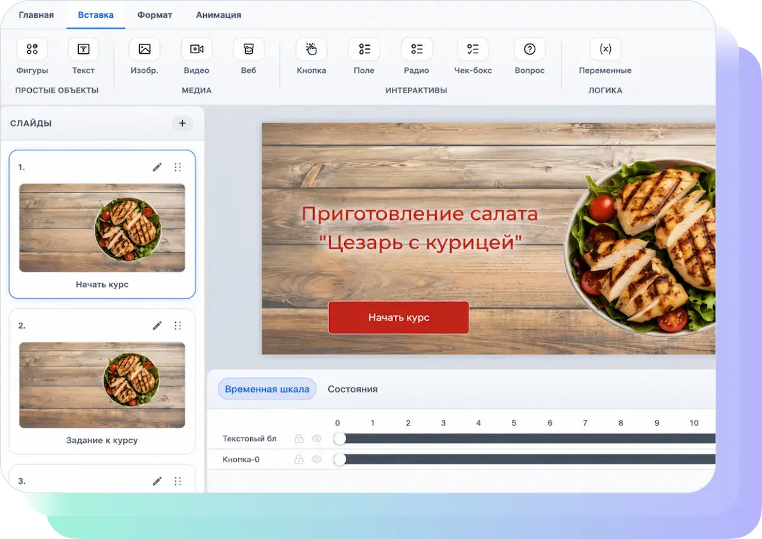
Task: Click the Начать курс slide caption
Action: coord(102,284)
